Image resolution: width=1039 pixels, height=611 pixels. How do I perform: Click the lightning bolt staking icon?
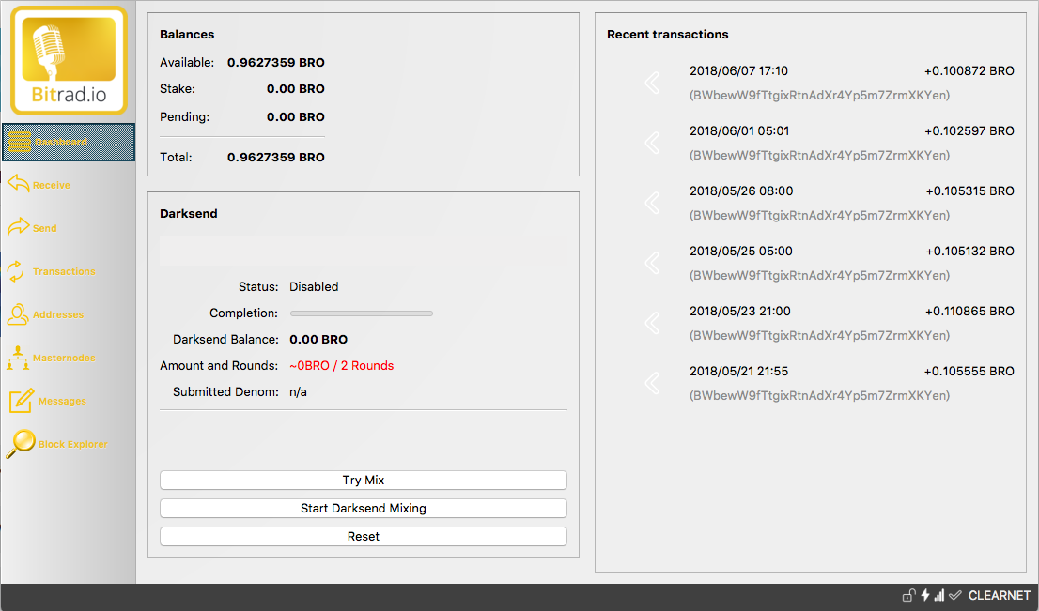(924, 595)
